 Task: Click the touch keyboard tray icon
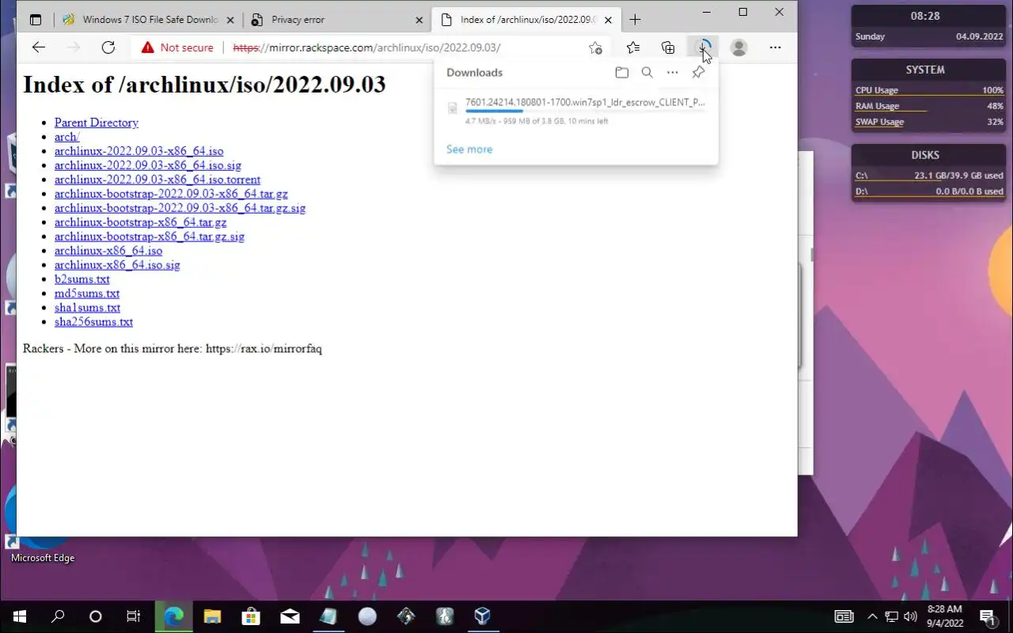coord(844,616)
